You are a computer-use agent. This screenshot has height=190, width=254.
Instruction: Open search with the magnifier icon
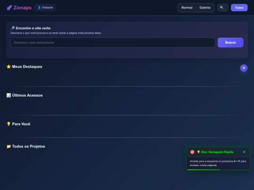point(222,8)
